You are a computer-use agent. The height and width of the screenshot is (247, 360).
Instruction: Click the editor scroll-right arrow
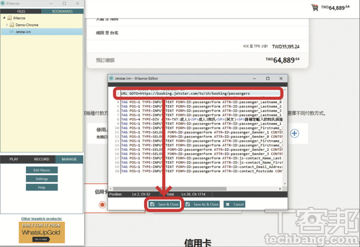coord(280,188)
